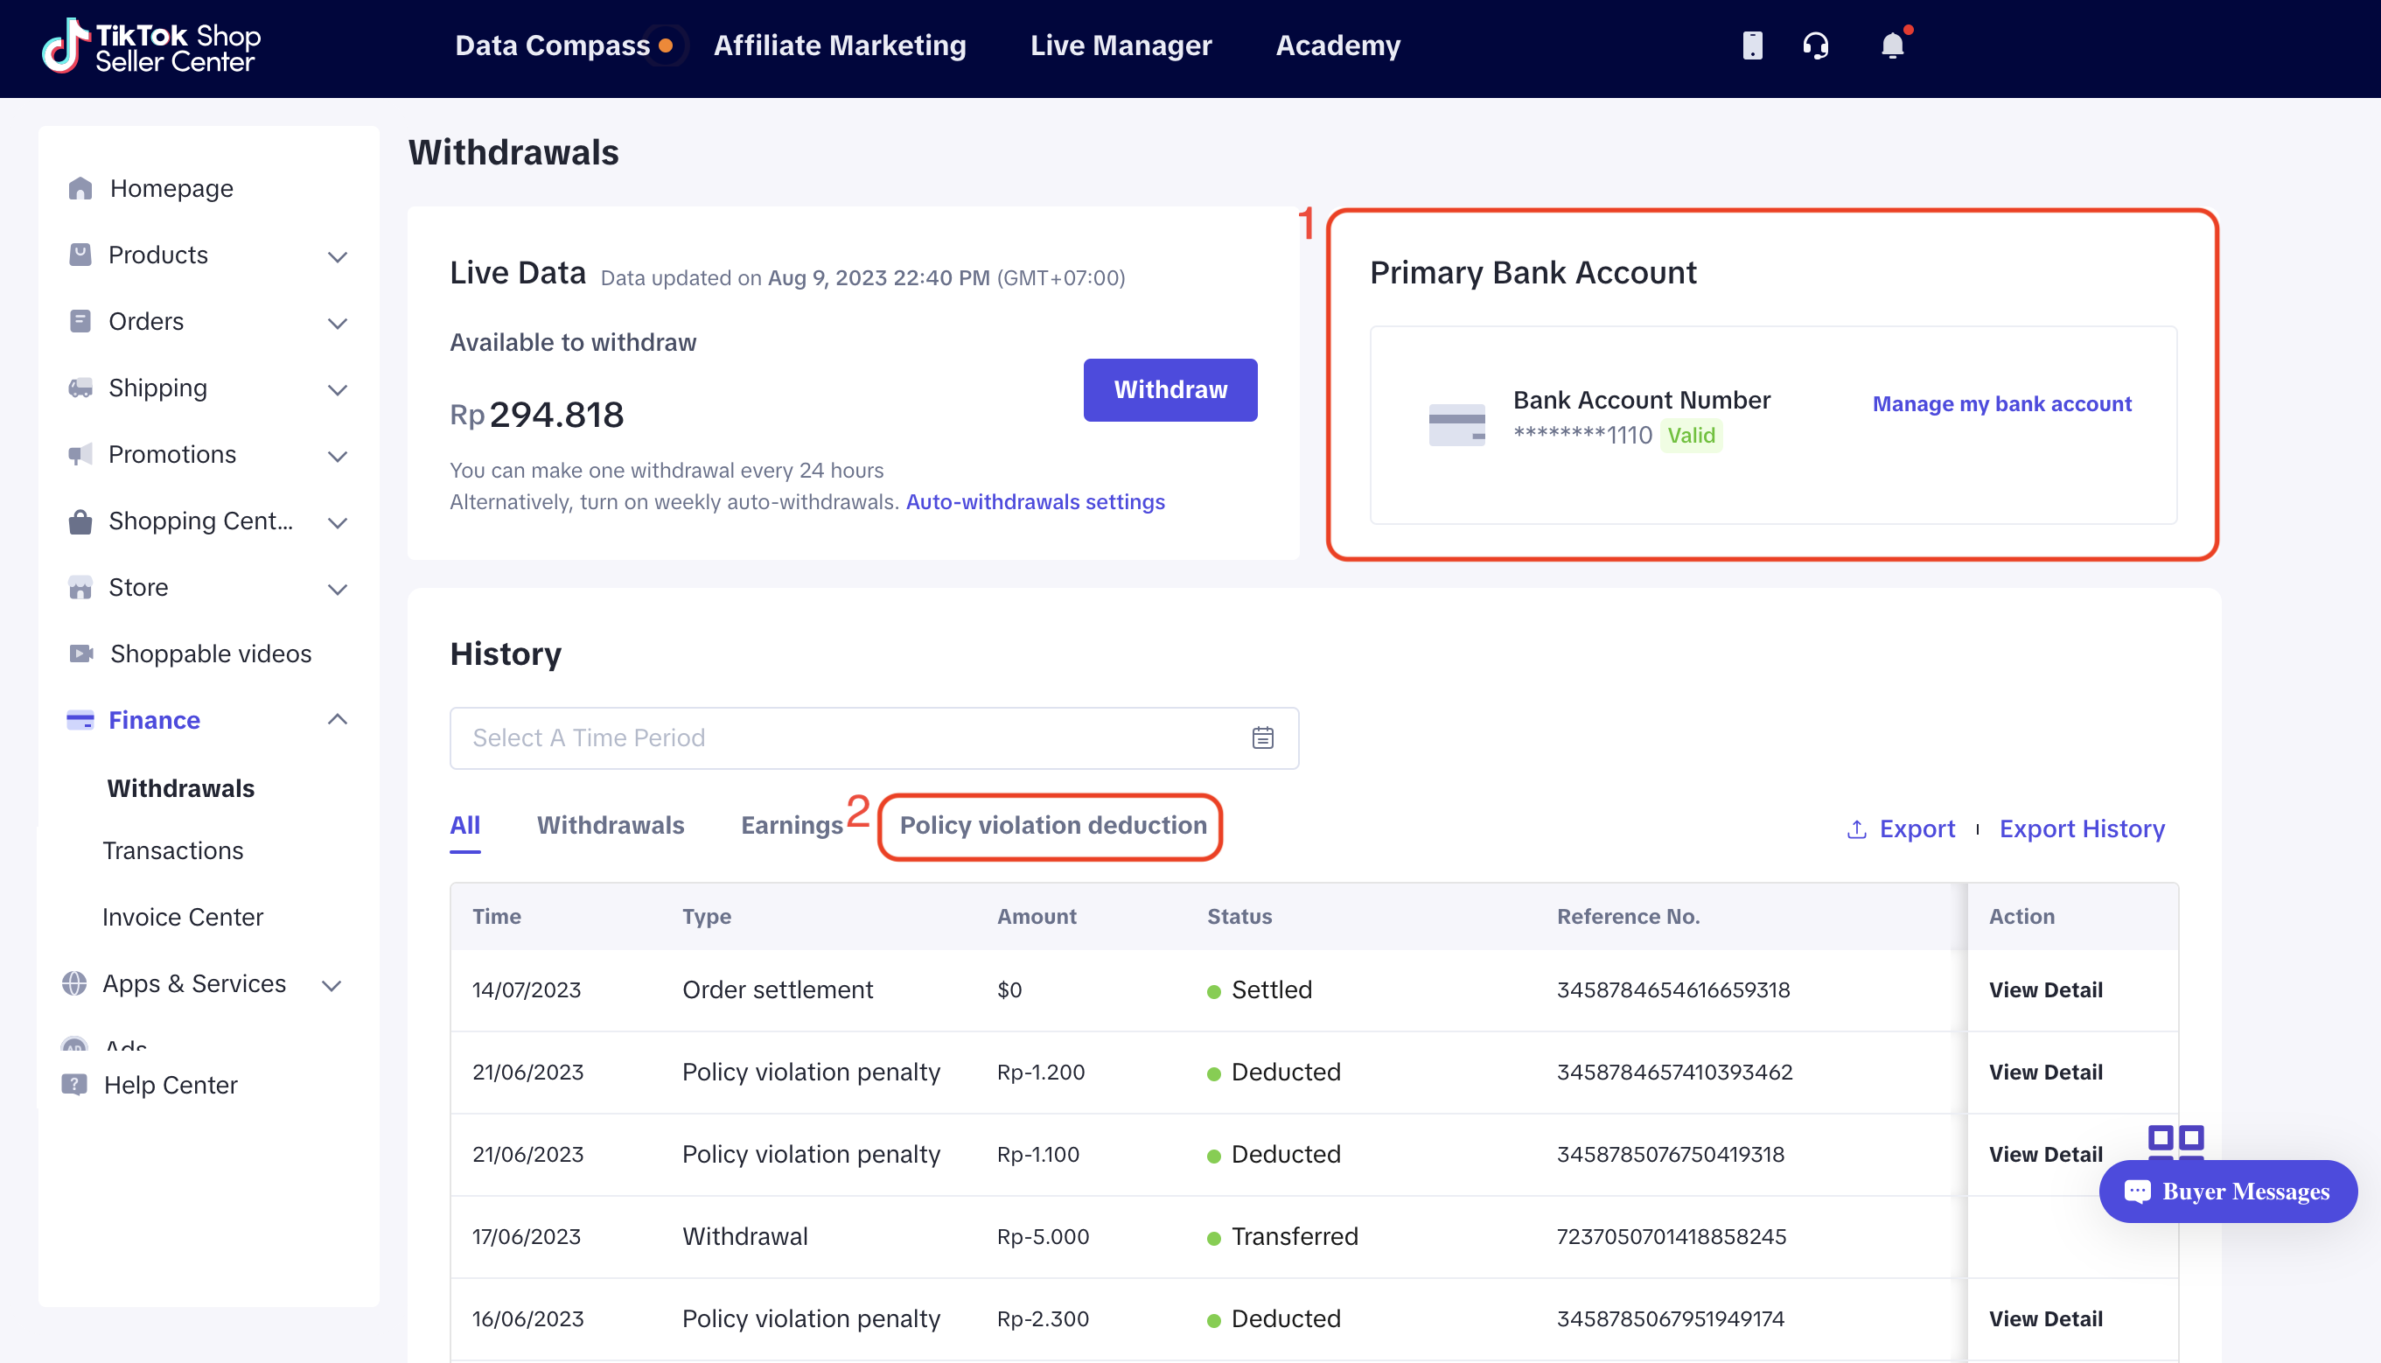Collapse the Finance sidebar section
Image resolution: width=2381 pixels, height=1363 pixels.
click(337, 720)
